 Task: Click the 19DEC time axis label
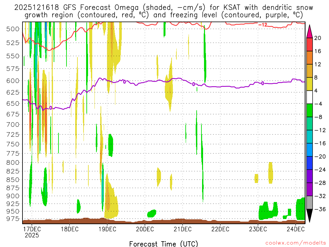107,229
